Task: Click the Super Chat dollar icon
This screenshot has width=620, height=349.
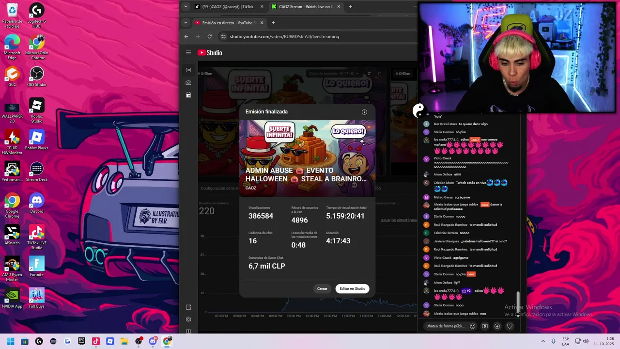Action: pyautogui.click(x=485, y=326)
